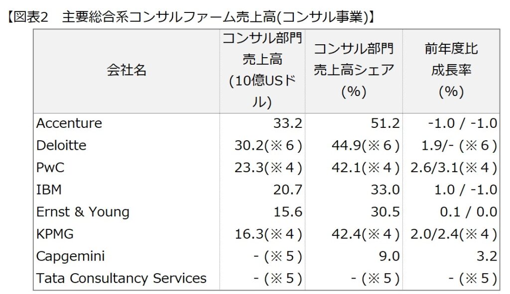This screenshot has height=294, width=510.
Task: Click the コンサル部門売上高 (10億USドル) header
Action: [262, 70]
